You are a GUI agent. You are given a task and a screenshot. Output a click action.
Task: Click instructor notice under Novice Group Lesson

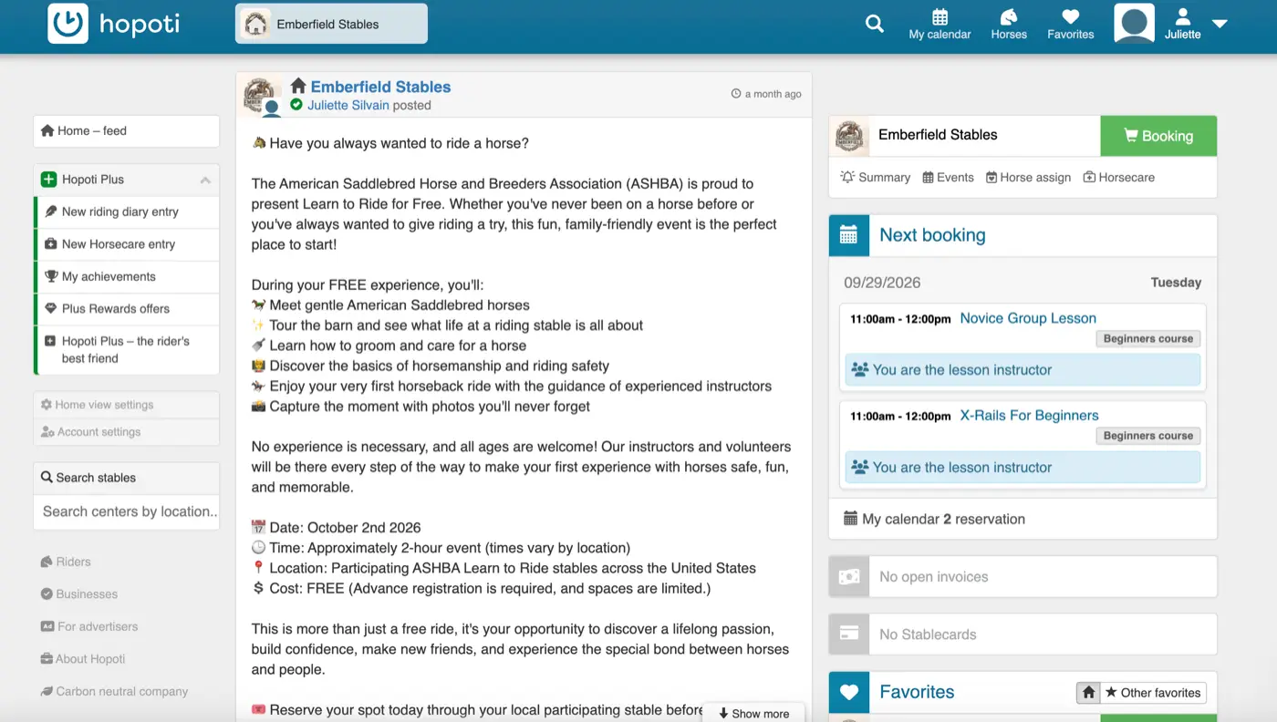(x=1023, y=370)
